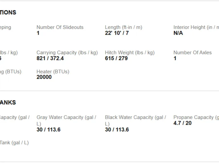Select the propane value 4.7 / 20
The height and width of the screenshot is (164, 219).
click(x=182, y=123)
